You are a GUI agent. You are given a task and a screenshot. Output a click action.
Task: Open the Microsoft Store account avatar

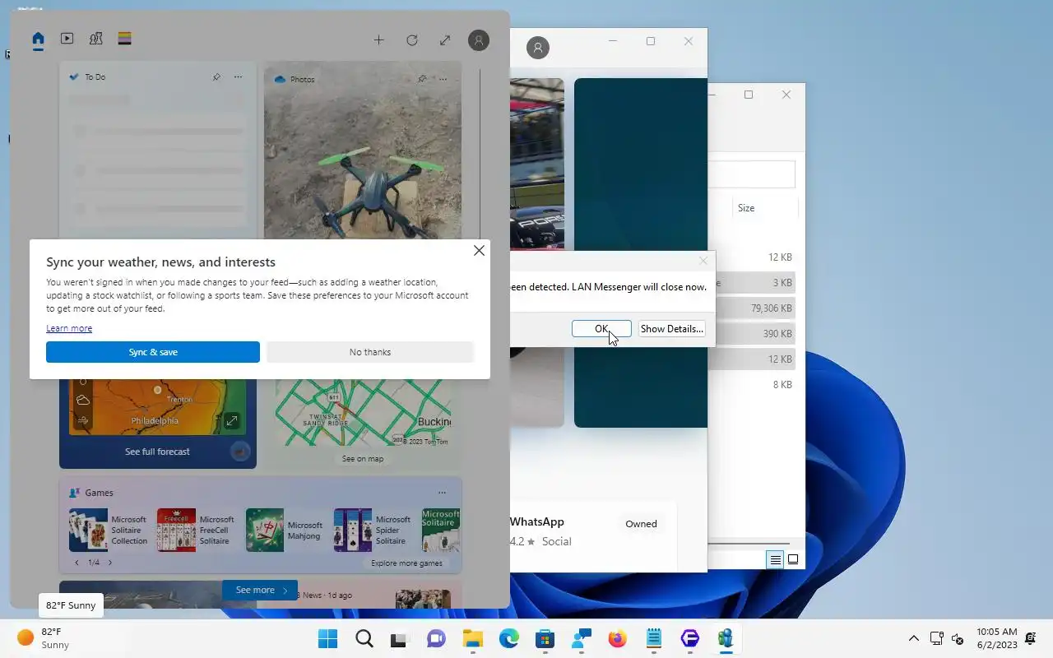538,48
